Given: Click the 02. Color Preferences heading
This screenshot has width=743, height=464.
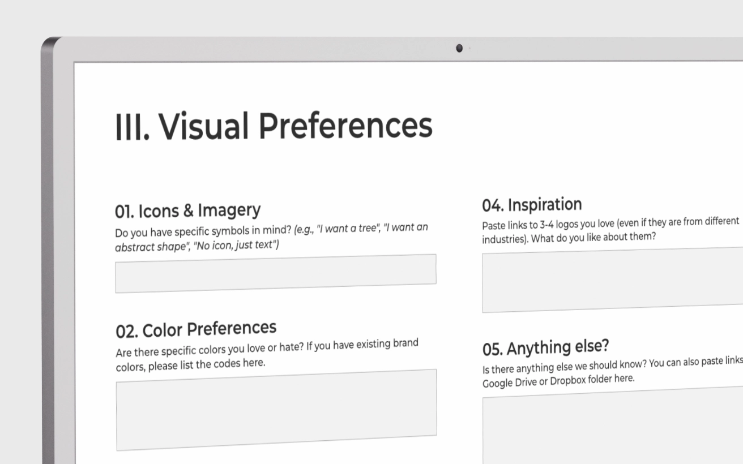Looking at the screenshot, I should (x=196, y=329).
